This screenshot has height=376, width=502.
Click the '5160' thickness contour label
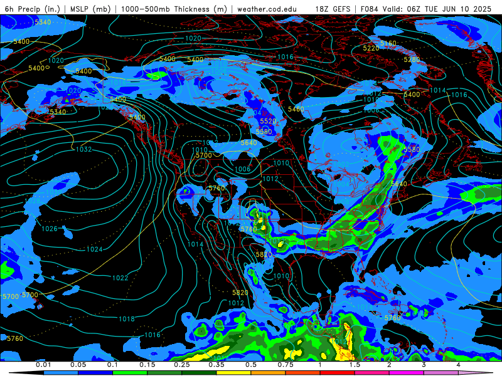point(388,43)
